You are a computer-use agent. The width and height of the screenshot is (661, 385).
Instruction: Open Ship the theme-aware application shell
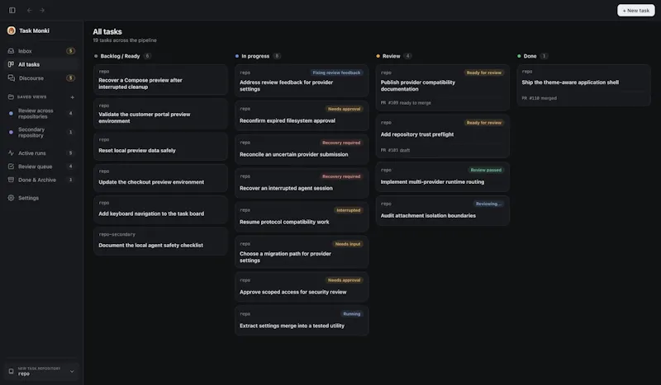point(584,85)
